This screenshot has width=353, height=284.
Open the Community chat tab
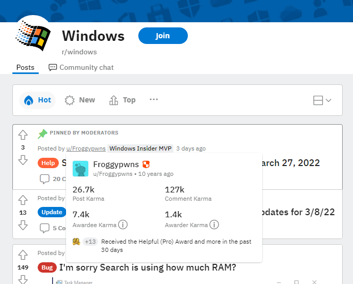(81, 67)
